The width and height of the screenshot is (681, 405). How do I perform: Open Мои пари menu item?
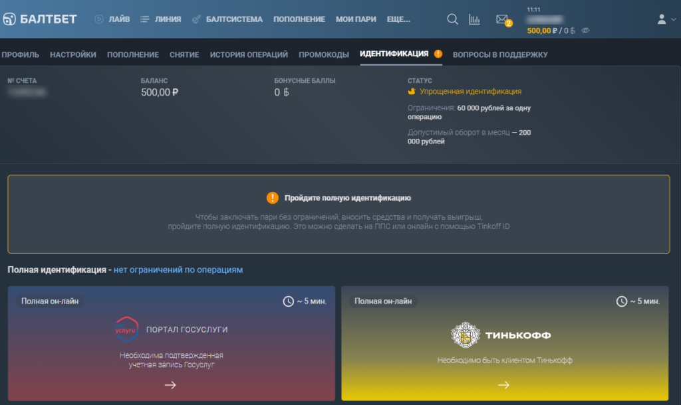[x=356, y=19]
